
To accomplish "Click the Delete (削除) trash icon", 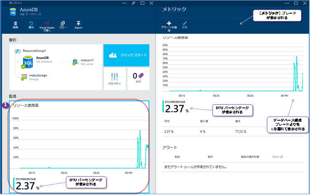I will point(16,23).
